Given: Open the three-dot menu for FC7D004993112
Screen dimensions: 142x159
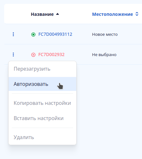Looking at the screenshot, I should pos(13,34).
